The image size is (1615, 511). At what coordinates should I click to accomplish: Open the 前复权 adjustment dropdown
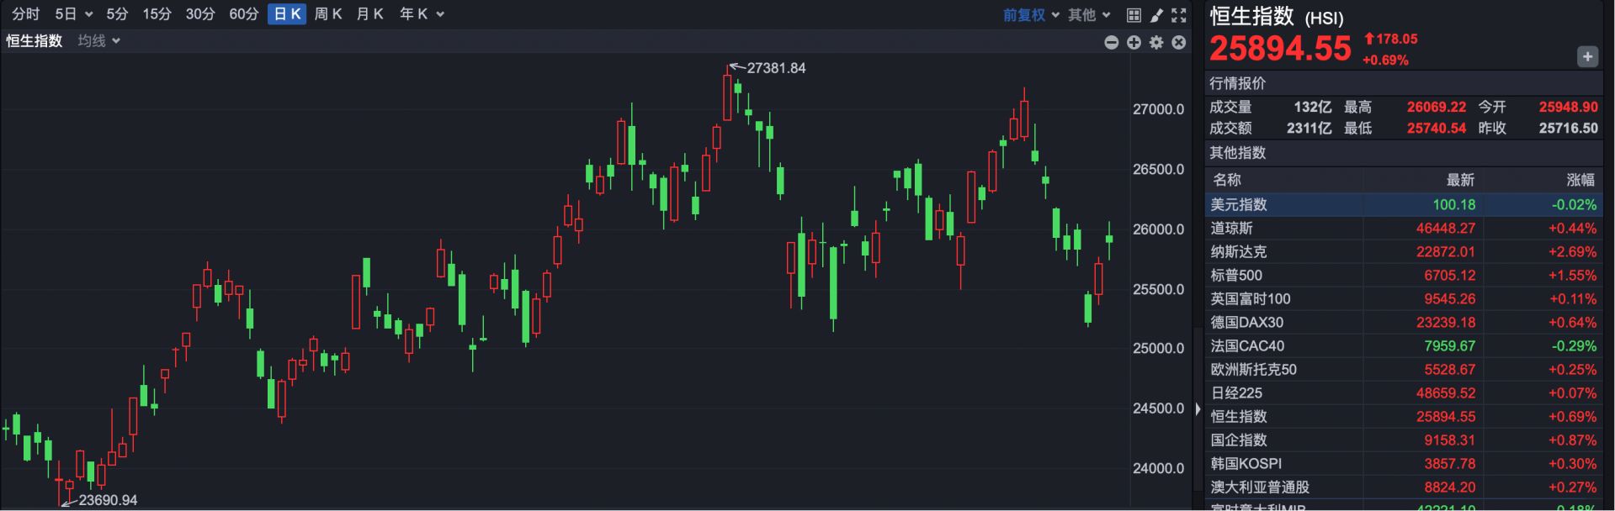click(x=1031, y=15)
